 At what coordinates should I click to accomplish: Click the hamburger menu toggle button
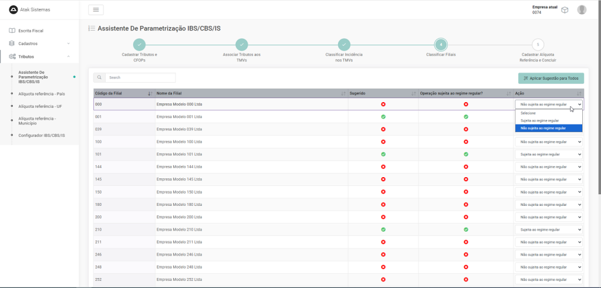tap(96, 9)
